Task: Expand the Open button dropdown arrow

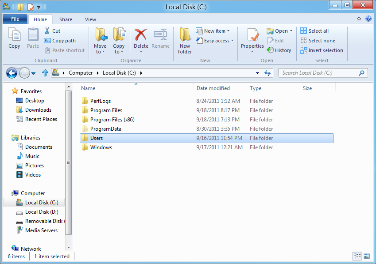Action: (291, 31)
